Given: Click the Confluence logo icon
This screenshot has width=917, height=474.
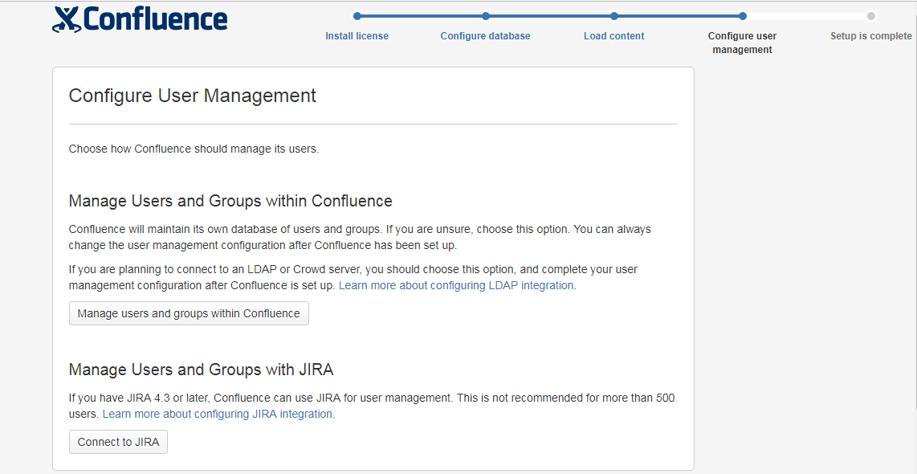Looking at the screenshot, I should pos(67,19).
